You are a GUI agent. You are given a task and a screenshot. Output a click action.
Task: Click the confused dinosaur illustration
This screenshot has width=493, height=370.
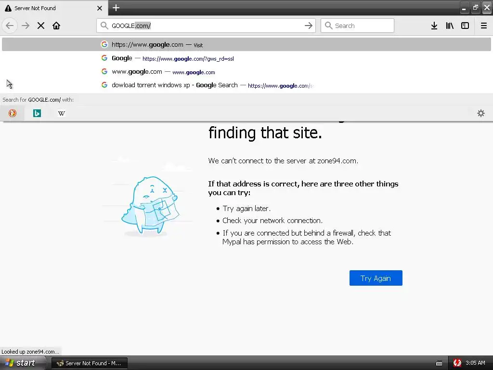point(150,206)
